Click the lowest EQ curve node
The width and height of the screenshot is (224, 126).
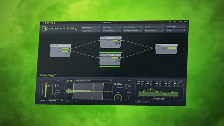(x=165, y=94)
